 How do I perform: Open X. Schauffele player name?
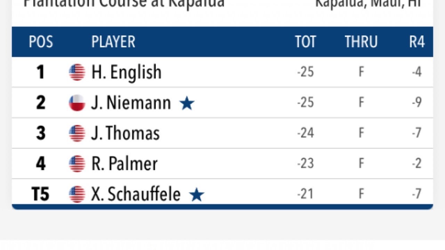click(136, 194)
